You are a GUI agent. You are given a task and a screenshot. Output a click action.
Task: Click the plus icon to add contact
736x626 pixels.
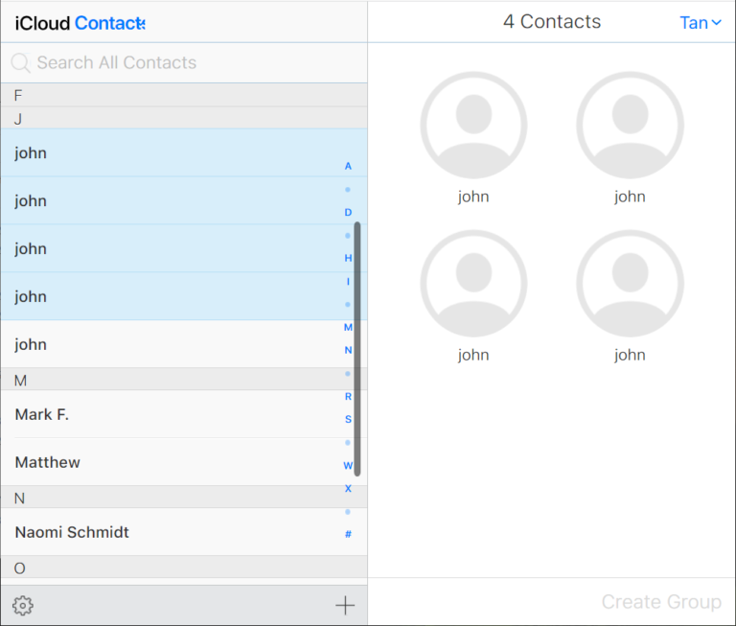click(345, 605)
